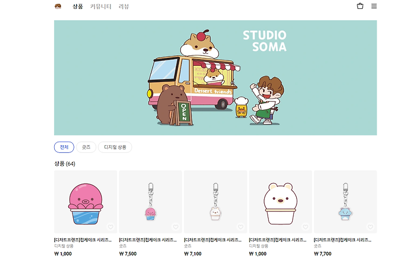Click the store avatar logo icon

pos(58,6)
